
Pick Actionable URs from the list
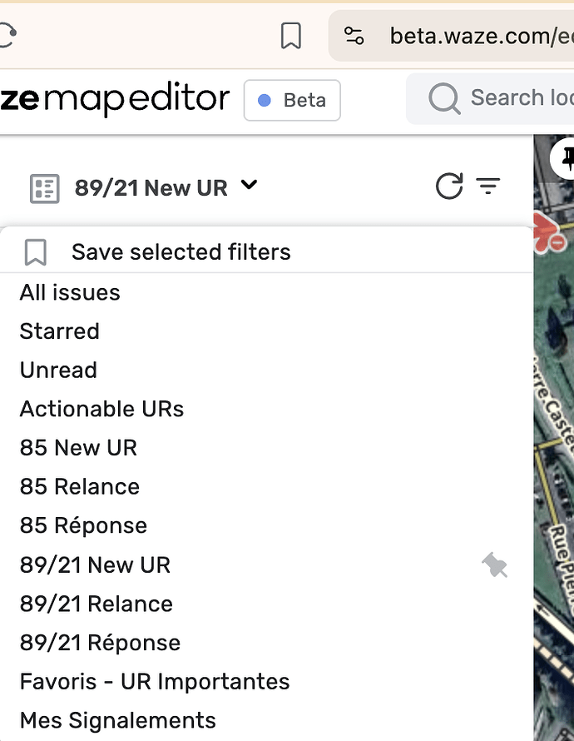coord(101,410)
